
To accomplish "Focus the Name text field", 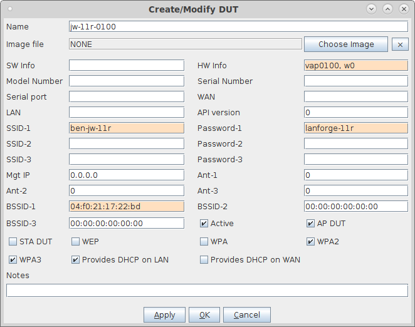I will pos(238,27).
